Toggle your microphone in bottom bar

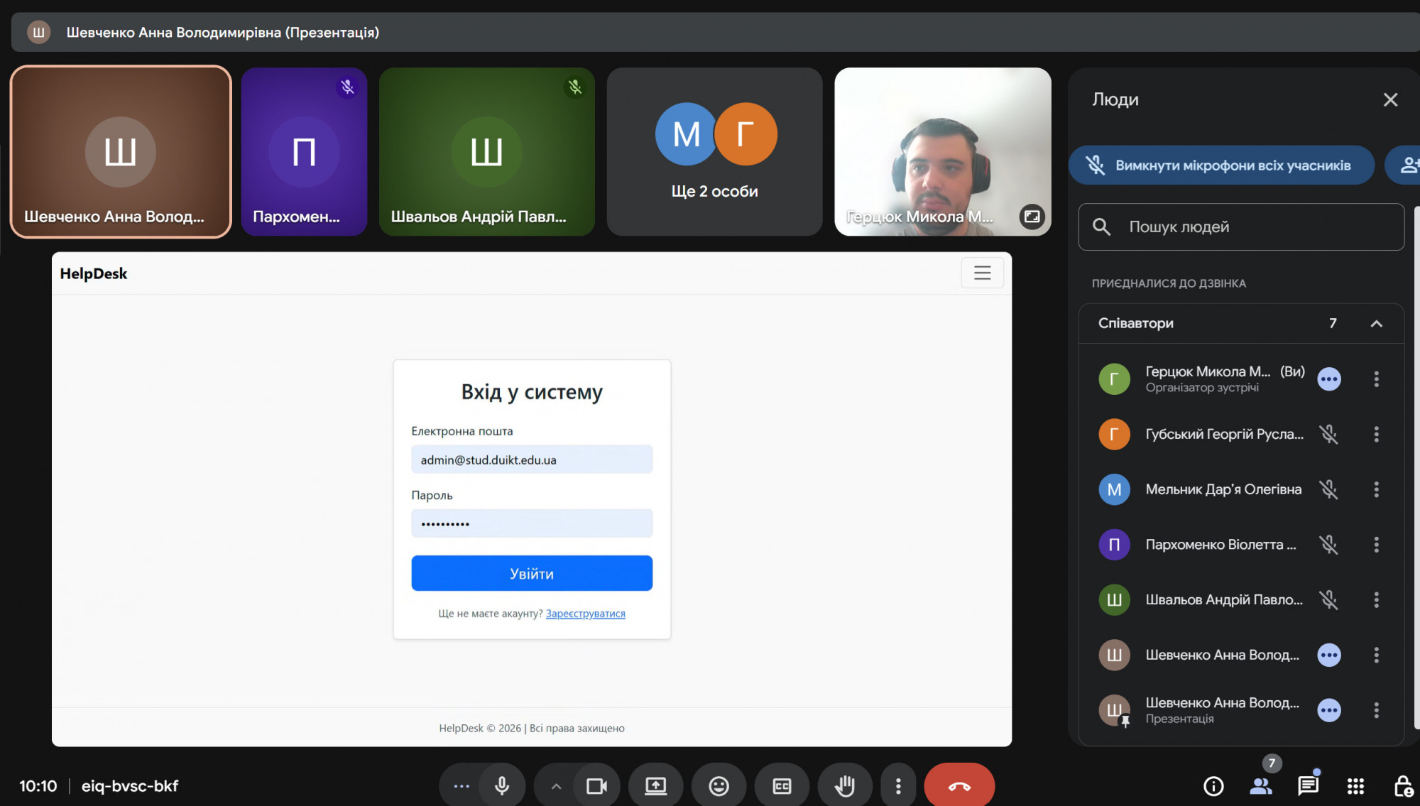(502, 786)
